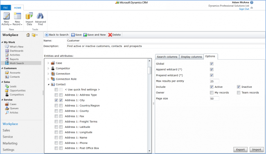
Task: Open the Sales navigation area
Action: (6, 130)
